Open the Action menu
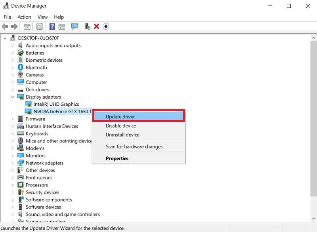317x232 pixels. [x=24, y=17]
